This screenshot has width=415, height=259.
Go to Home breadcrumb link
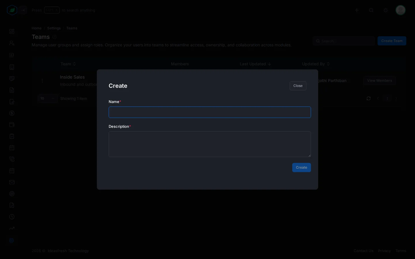click(x=37, y=28)
